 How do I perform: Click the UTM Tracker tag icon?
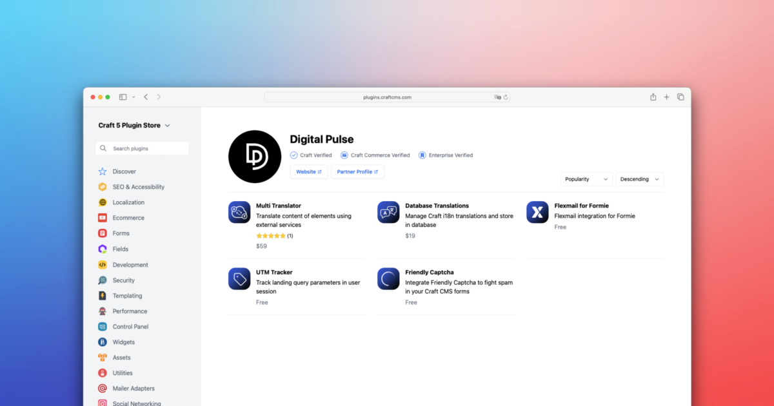pos(239,278)
